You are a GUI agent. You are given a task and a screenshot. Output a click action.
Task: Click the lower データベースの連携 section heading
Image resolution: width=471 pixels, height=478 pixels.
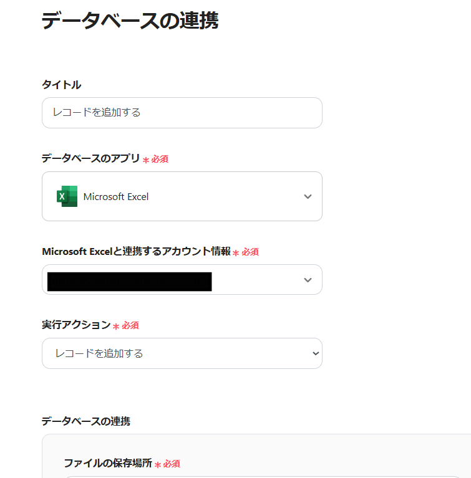click(85, 421)
